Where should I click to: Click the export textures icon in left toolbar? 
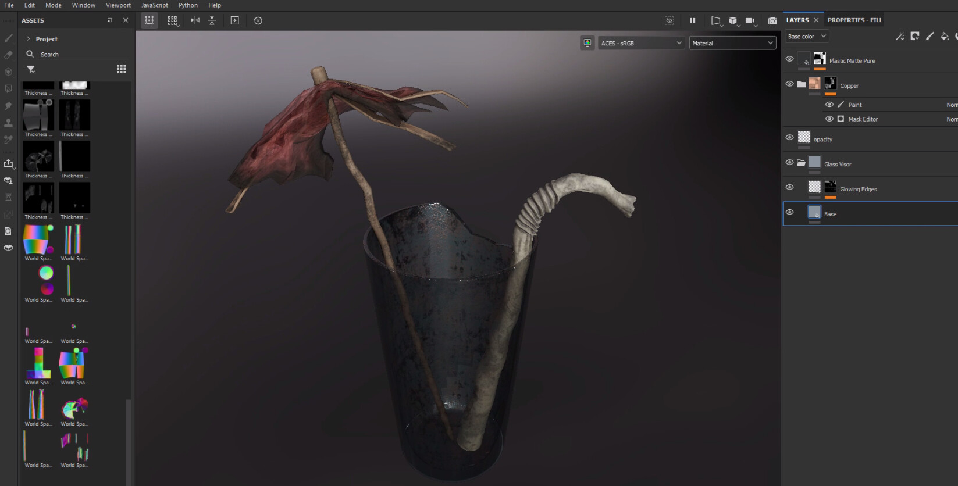[8, 163]
